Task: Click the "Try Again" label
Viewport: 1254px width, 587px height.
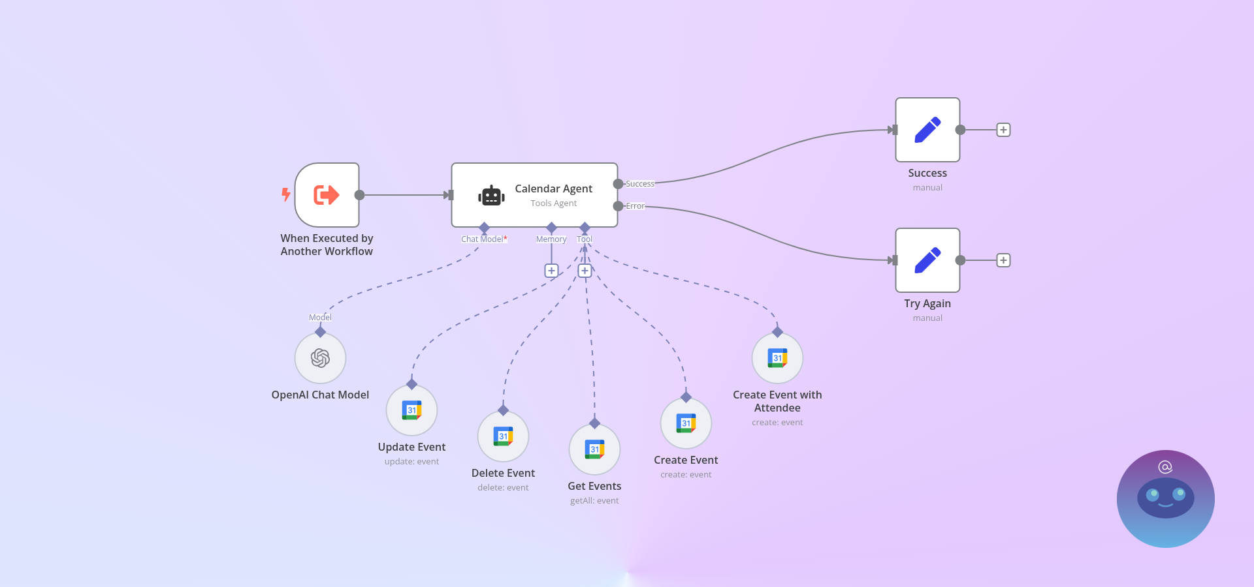Action: point(927,303)
